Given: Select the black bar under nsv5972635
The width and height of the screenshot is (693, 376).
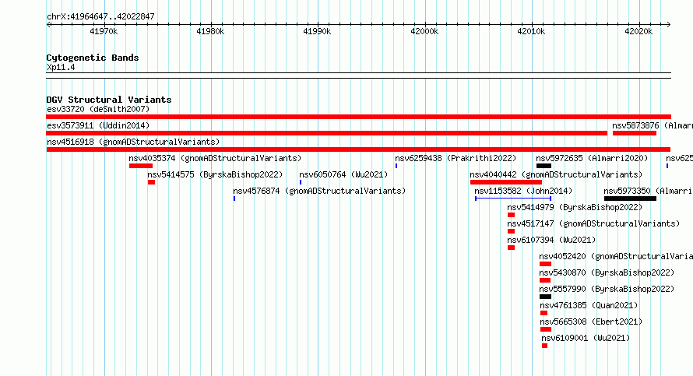Looking at the screenshot, I should (x=543, y=166).
